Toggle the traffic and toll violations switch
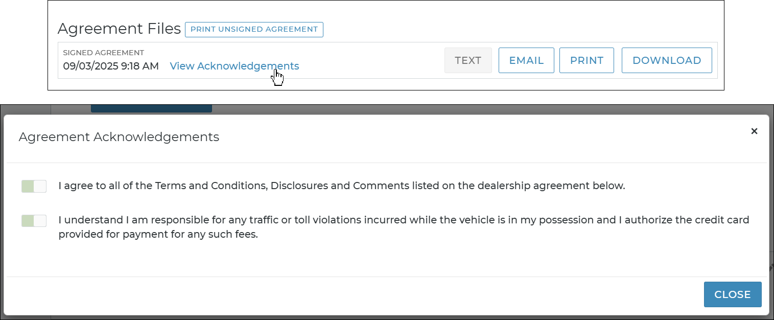Viewport: 774px width, 320px height. pos(34,221)
